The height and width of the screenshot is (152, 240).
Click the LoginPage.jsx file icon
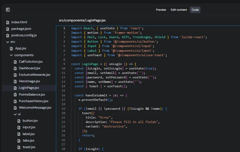(x=15, y=88)
